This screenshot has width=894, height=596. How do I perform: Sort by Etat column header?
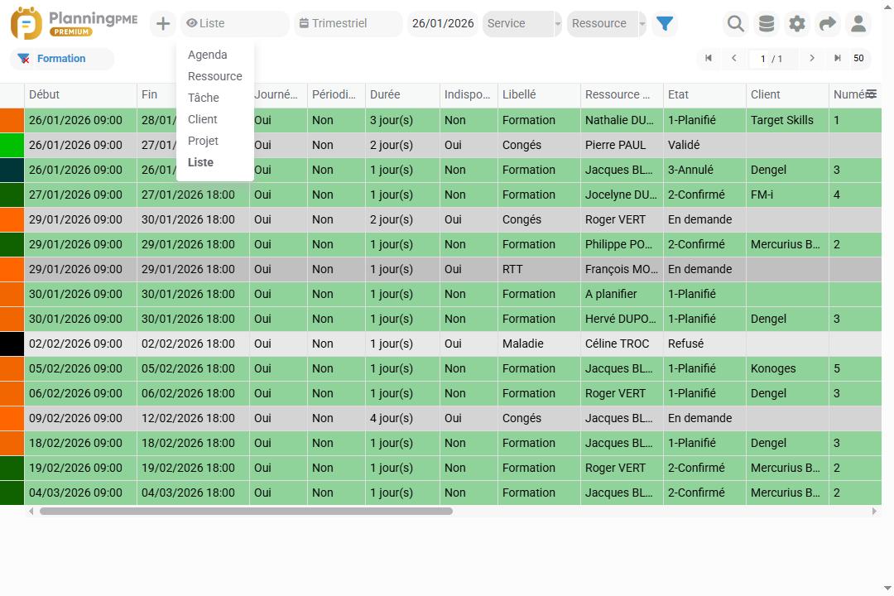[704, 94]
